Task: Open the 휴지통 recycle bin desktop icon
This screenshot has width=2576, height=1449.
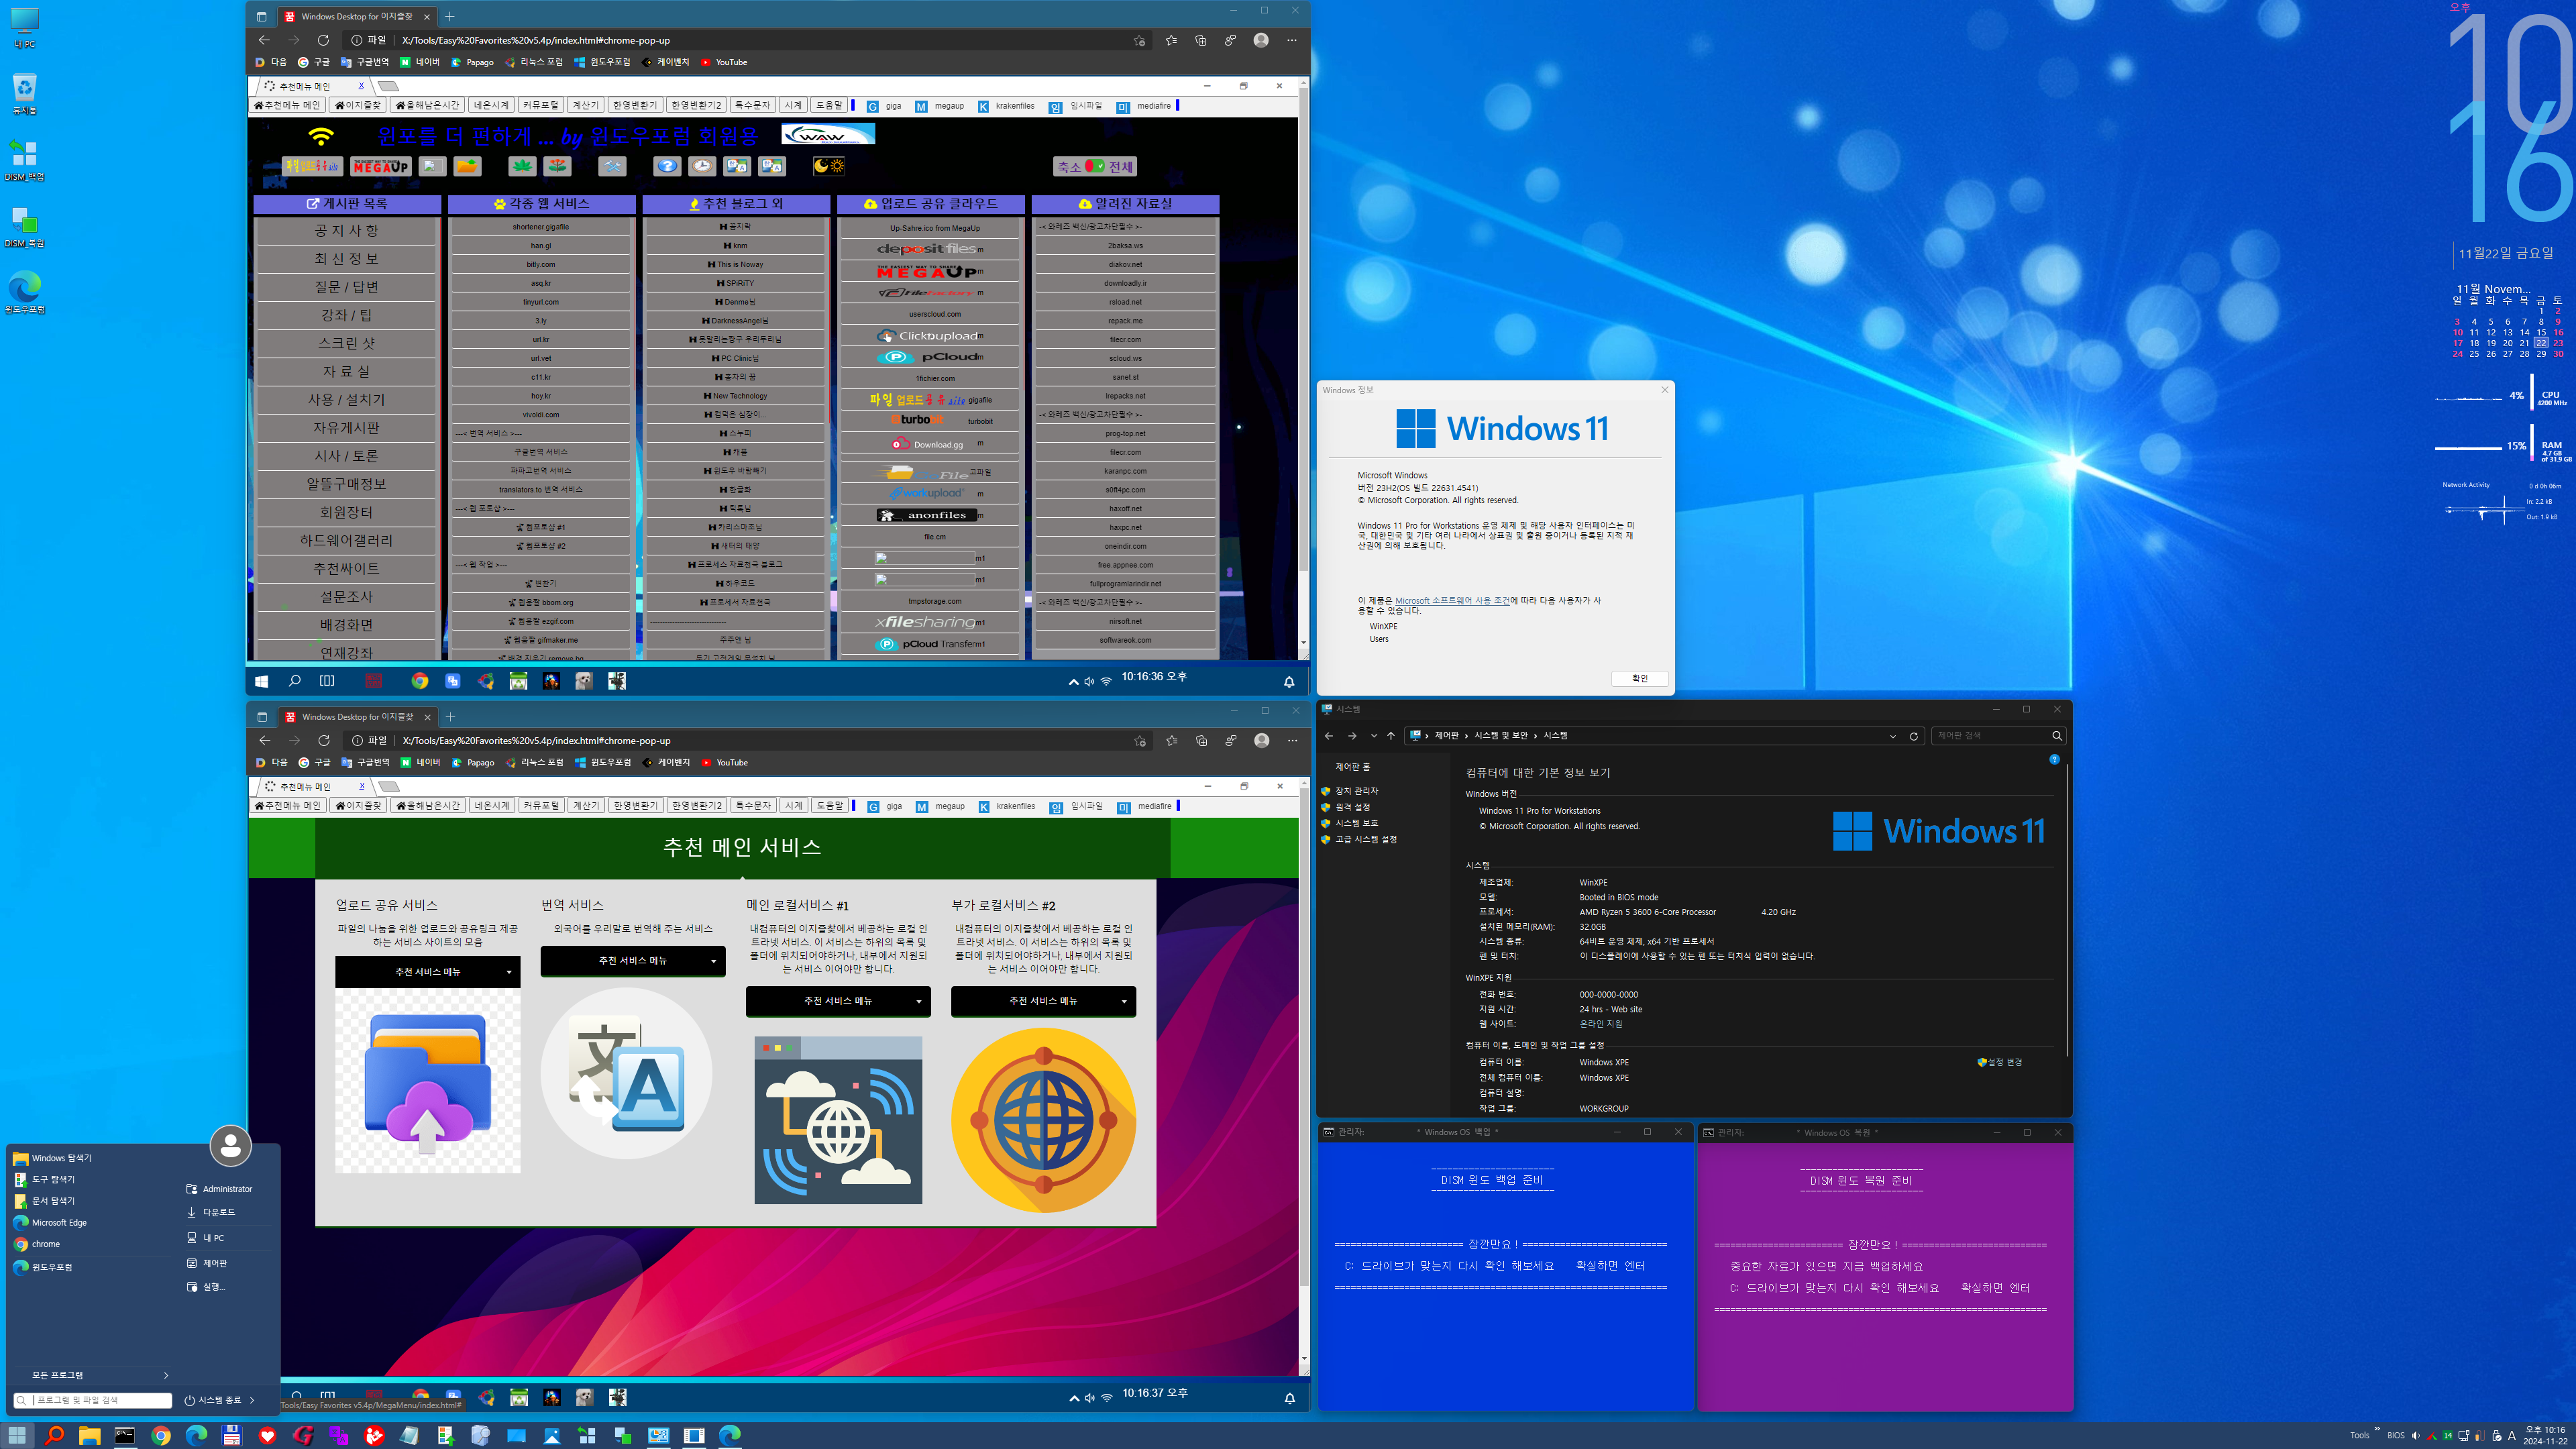Action: (x=24, y=94)
